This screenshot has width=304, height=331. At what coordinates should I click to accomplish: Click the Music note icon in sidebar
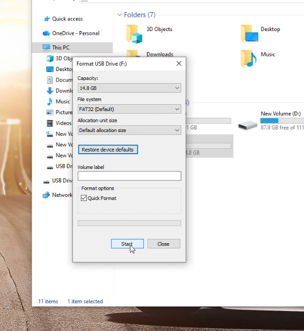point(50,102)
